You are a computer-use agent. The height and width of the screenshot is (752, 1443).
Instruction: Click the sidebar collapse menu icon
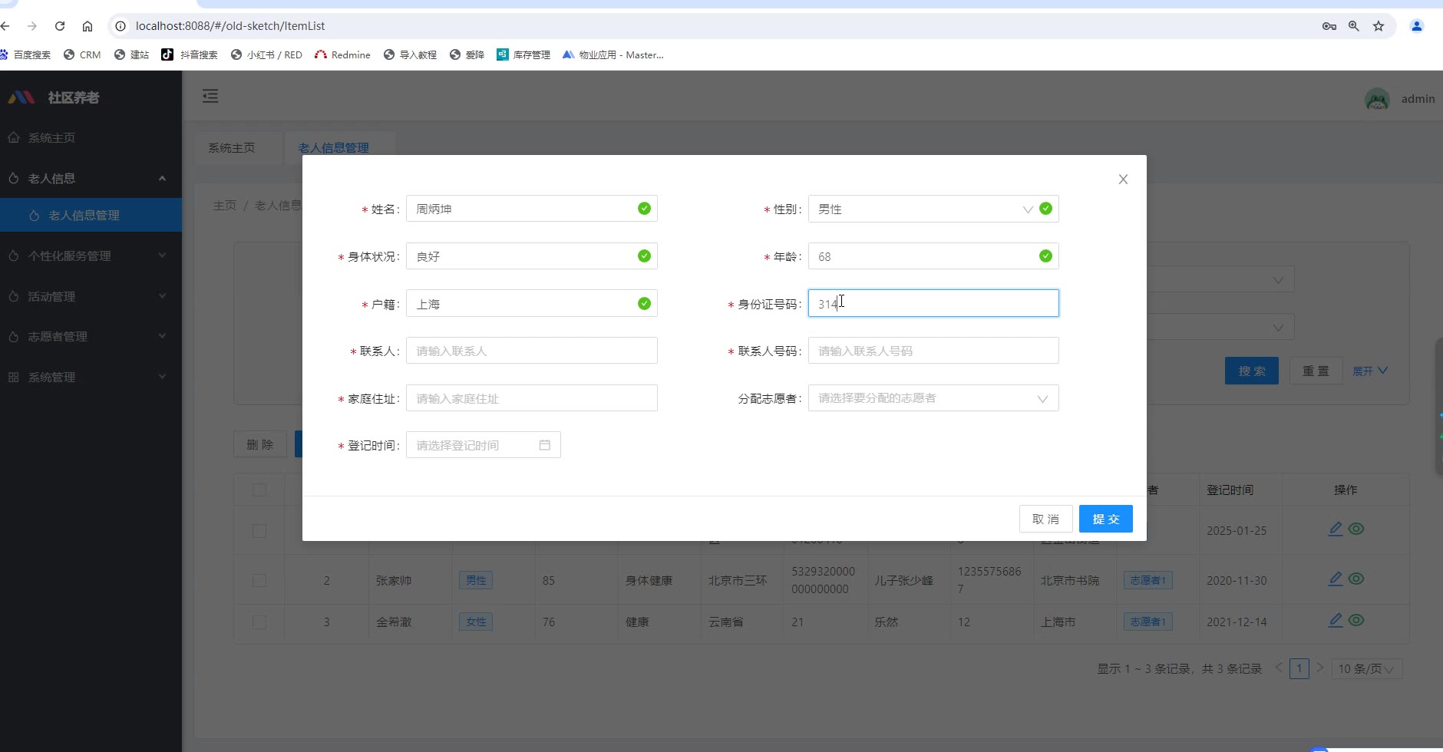coord(210,96)
